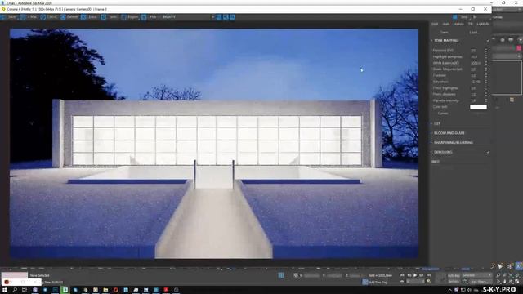
Task: Click the Max button in the VFB toolbar
Action: coord(29,17)
